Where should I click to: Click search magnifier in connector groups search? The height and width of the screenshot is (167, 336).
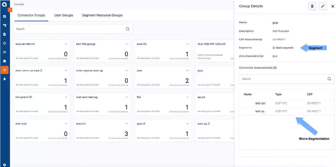[x=128, y=29]
